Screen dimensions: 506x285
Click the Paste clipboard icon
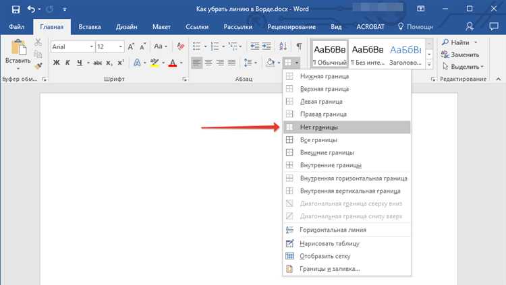click(18, 49)
